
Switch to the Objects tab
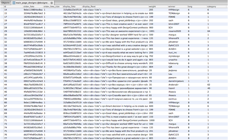[x=6, y=3]
